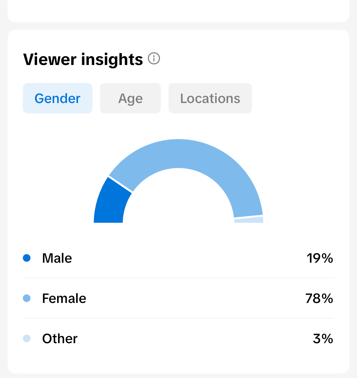Click the divider line below Male row
Screen dimensions: 357x378
pos(178,278)
